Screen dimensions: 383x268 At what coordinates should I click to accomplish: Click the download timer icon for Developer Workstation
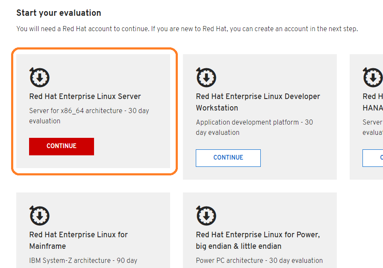click(x=206, y=77)
